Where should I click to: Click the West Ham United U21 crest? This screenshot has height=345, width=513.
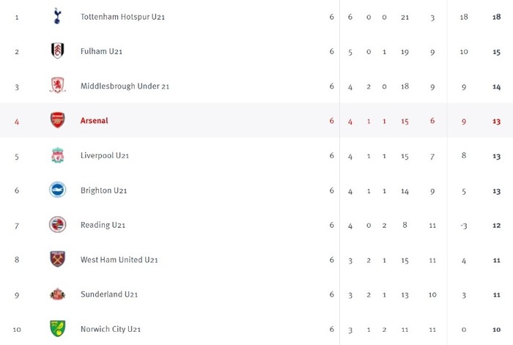[x=58, y=259]
